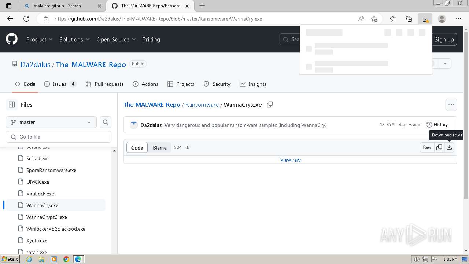Open the Projects tab
This screenshot has width=469, height=264.
(x=181, y=84)
